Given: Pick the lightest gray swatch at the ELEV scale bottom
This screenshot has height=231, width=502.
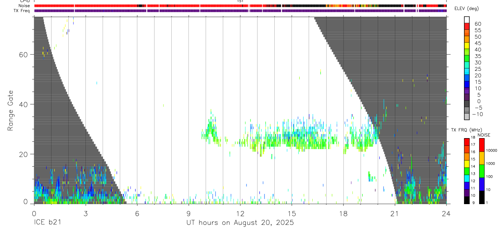Looking at the screenshot, I should 467,116.
